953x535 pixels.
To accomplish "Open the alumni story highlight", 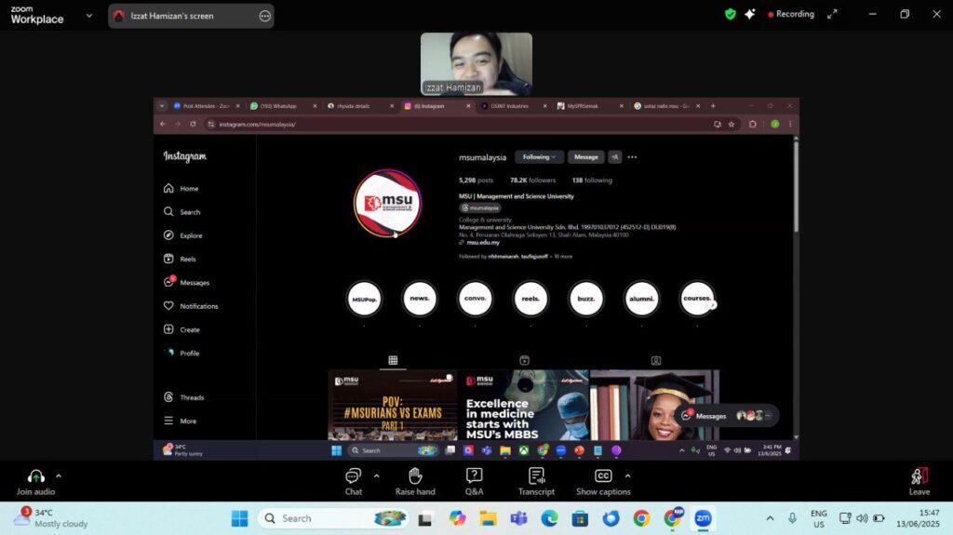I will [x=642, y=299].
